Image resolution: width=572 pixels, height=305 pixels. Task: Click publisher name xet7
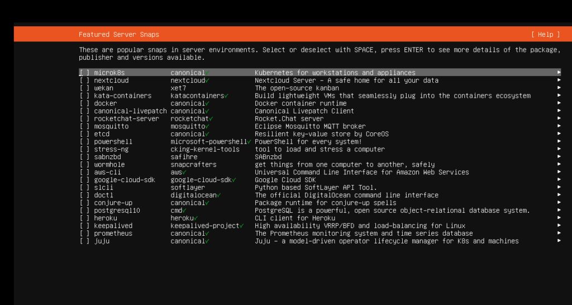[x=178, y=88]
